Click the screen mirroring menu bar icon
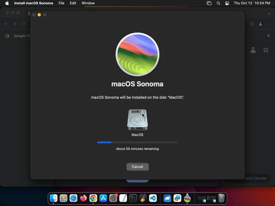This screenshot has width=275, height=206. [x=209, y=3]
